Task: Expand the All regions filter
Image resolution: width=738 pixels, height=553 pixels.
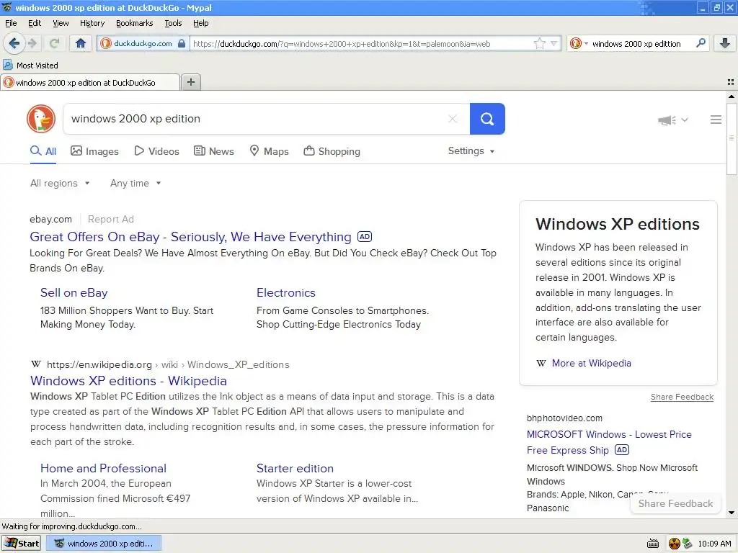Action: point(60,184)
